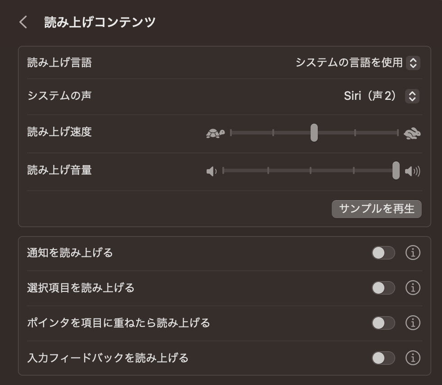Click the low-volume speaker icon

(x=212, y=171)
